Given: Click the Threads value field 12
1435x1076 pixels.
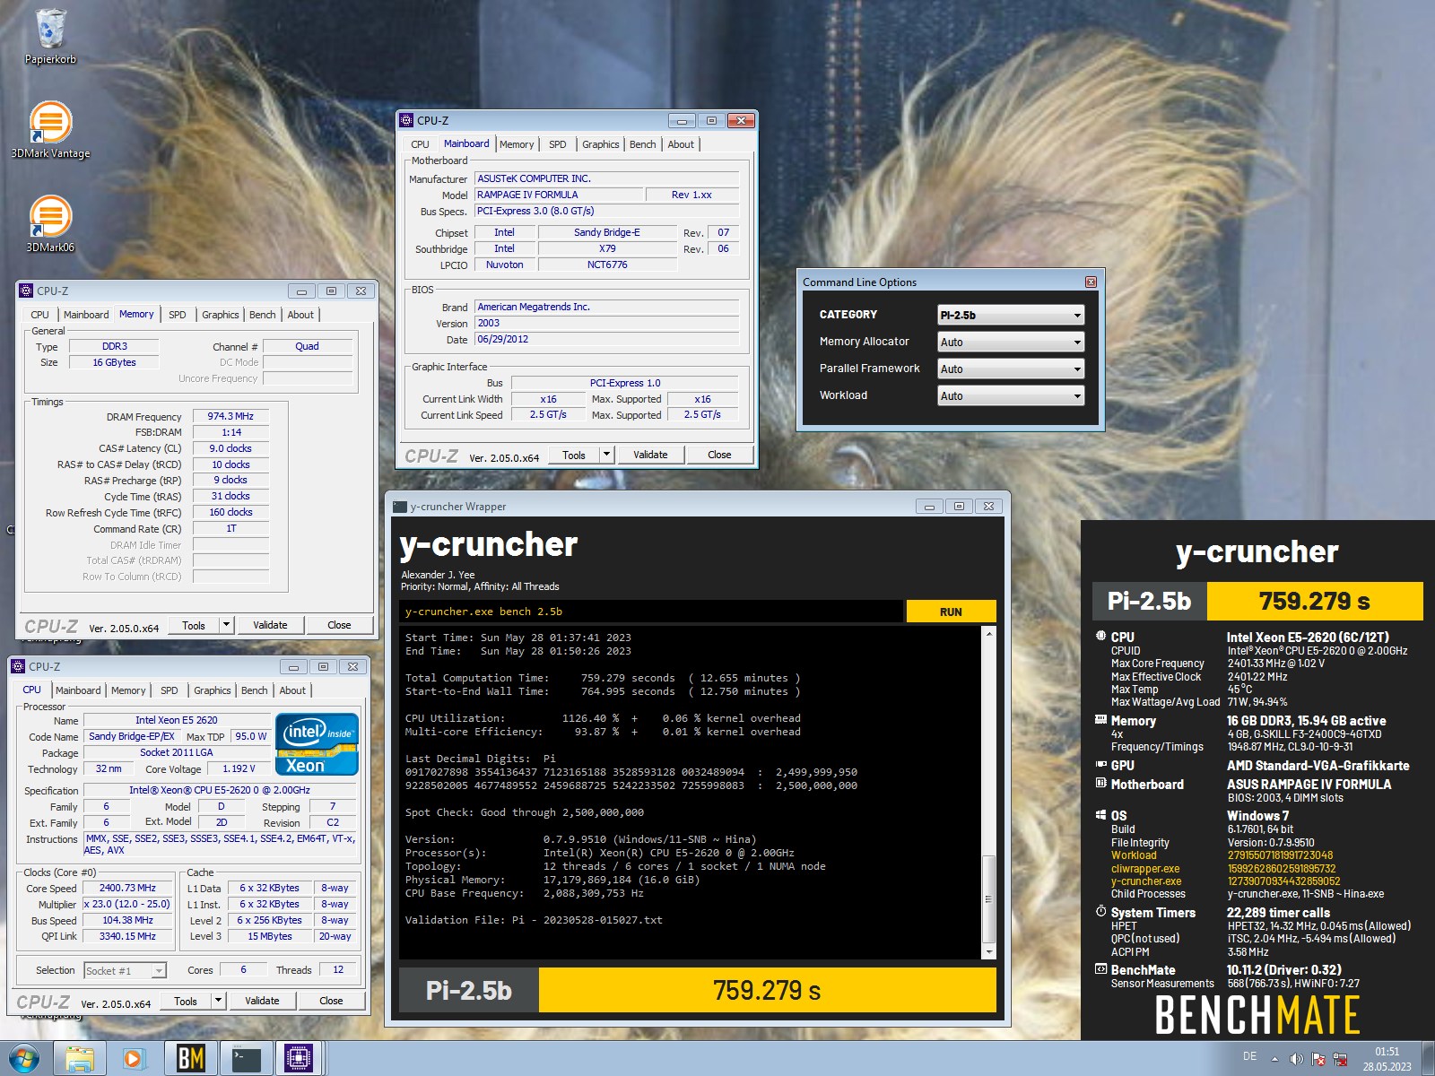Looking at the screenshot, I should (338, 969).
